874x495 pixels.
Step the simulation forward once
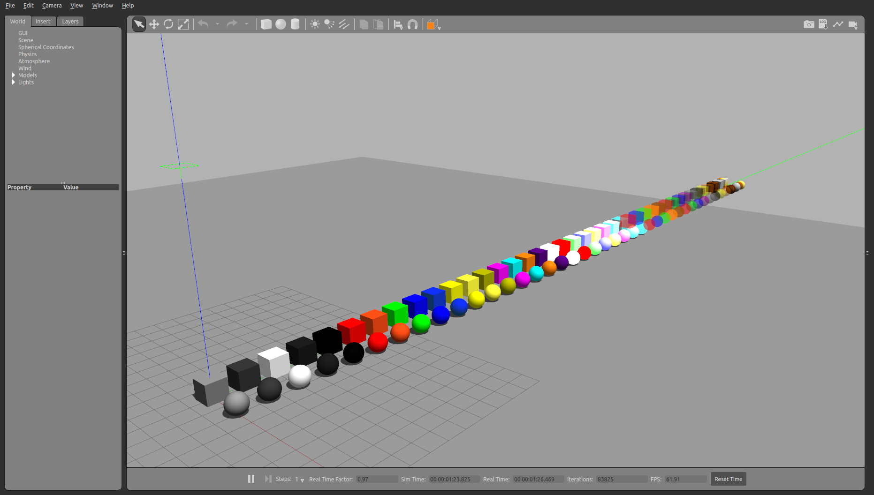[268, 479]
